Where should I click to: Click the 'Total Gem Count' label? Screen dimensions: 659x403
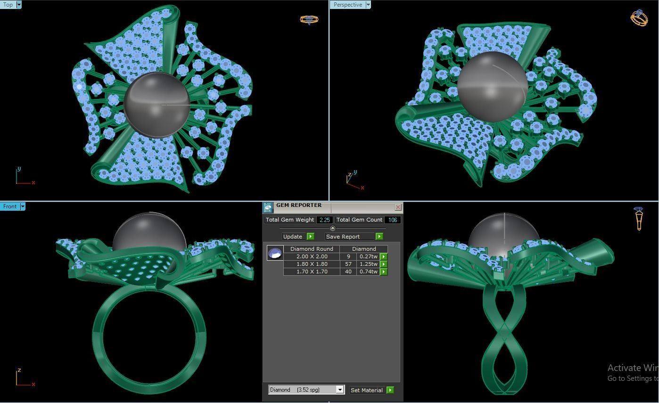(x=359, y=220)
